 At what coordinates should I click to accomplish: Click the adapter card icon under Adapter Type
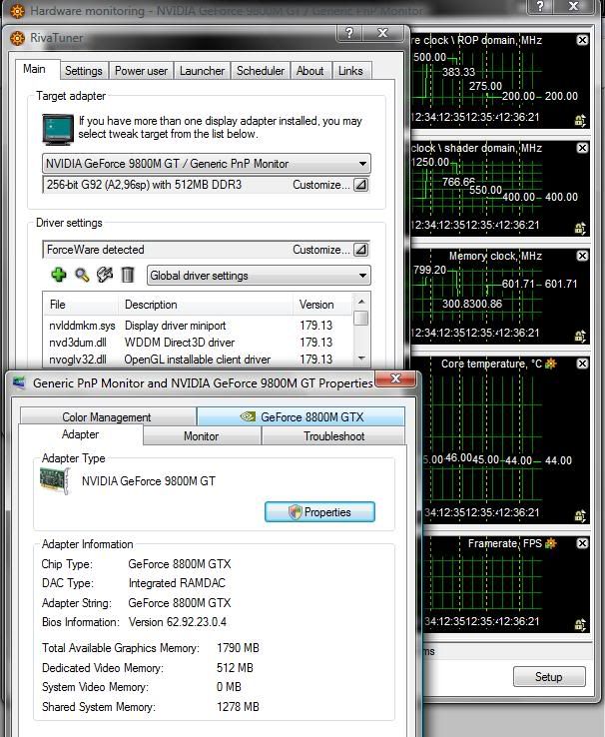pos(56,481)
